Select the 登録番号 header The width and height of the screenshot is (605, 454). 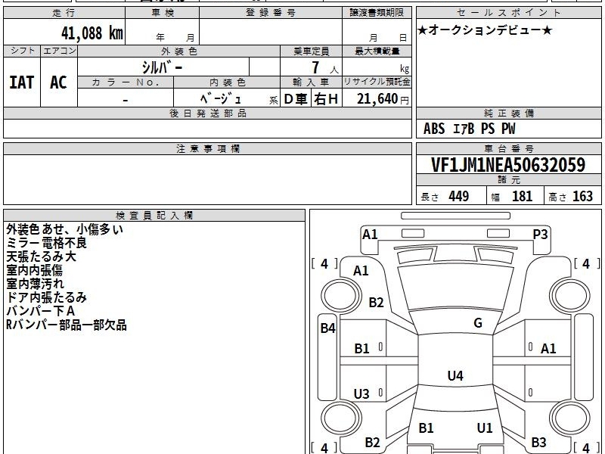click(x=271, y=13)
